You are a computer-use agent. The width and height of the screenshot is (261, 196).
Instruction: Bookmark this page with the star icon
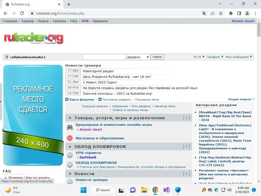pos(221,13)
